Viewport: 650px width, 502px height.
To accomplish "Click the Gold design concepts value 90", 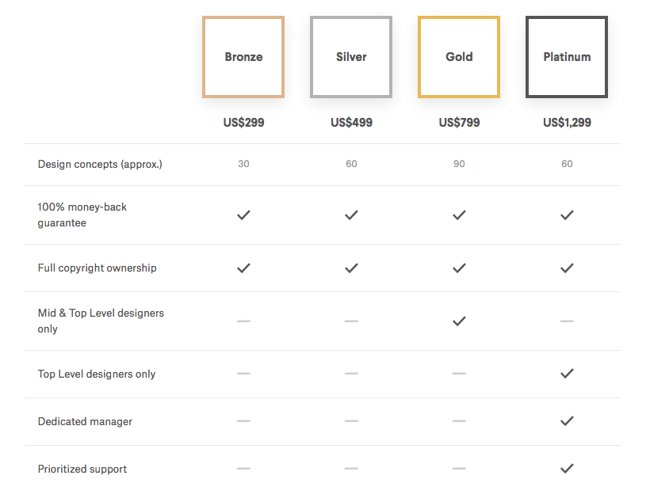I will pos(459,164).
